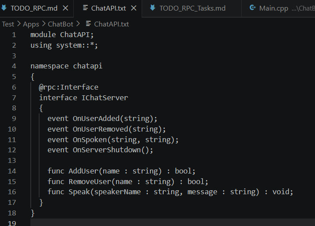Click line number 1 in the gutter
315x226 pixels.
[14, 35]
